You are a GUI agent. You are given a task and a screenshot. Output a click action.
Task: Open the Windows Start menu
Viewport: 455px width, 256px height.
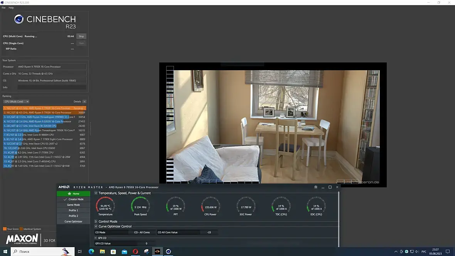[x=5, y=252]
